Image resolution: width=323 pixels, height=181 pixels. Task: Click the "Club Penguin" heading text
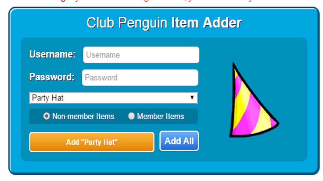[x=127, y=23]
